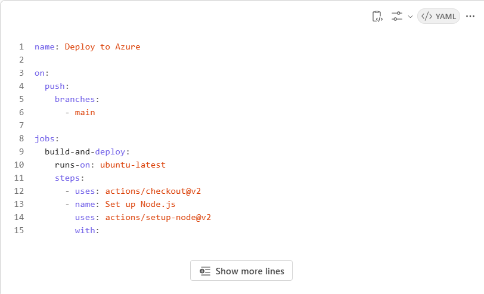This screenshot has width=484, height=294.
Task: Expand the chevron beside settings sliders
Action: [410, 17]
